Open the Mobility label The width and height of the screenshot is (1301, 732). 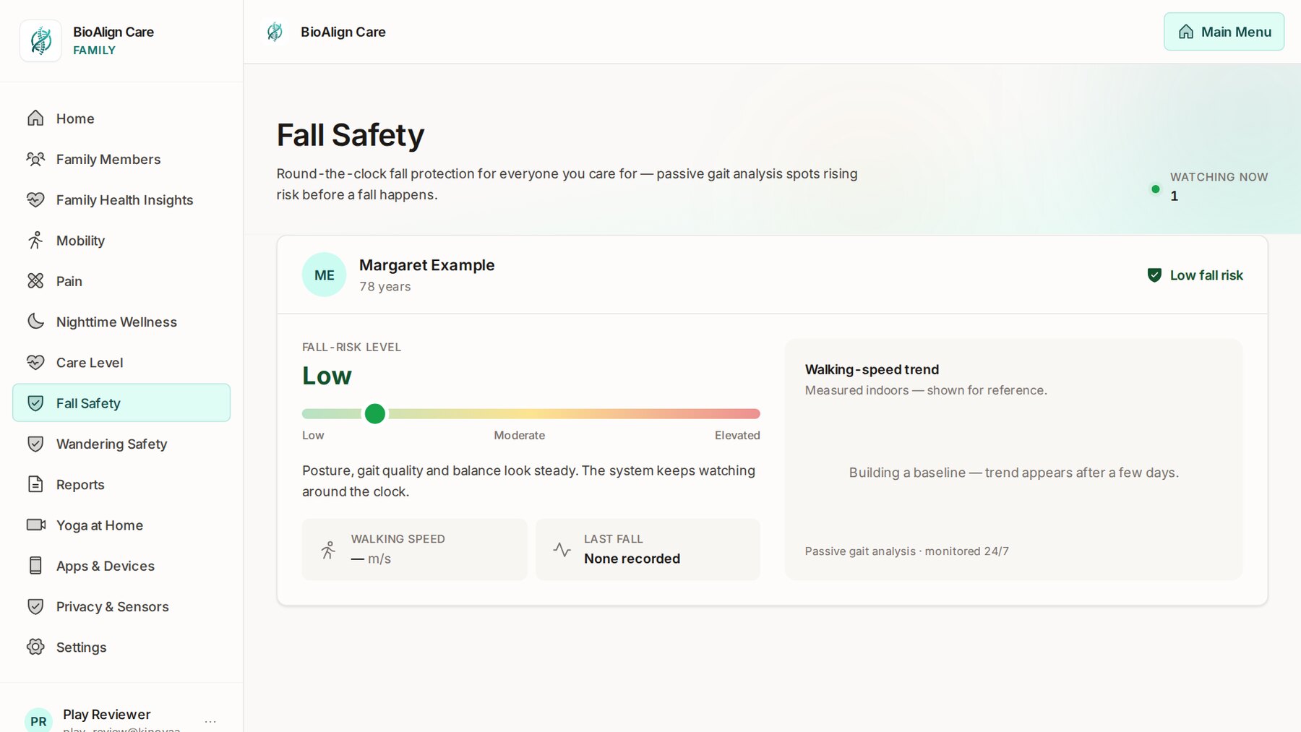click(80, 241)
